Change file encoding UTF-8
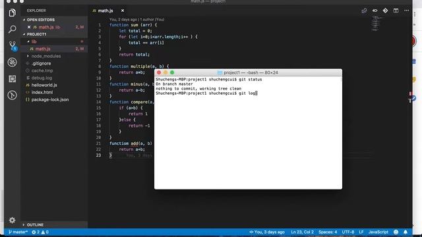This screenshot has width=422, height=237. tap(347, 232)
